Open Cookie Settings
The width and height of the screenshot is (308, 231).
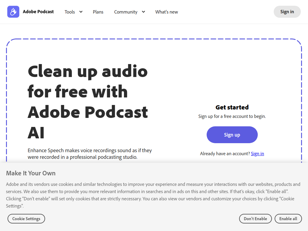pos(26,219)
